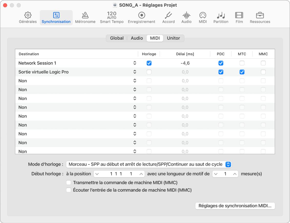The image size is (290, 223).
Task: Select the Métronome settings icon
Action: click(85, 18)
